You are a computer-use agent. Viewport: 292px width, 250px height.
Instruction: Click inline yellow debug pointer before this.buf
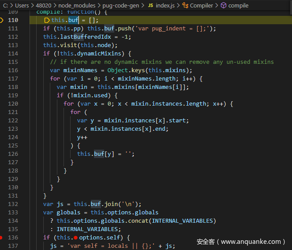[x=47, y=20]
